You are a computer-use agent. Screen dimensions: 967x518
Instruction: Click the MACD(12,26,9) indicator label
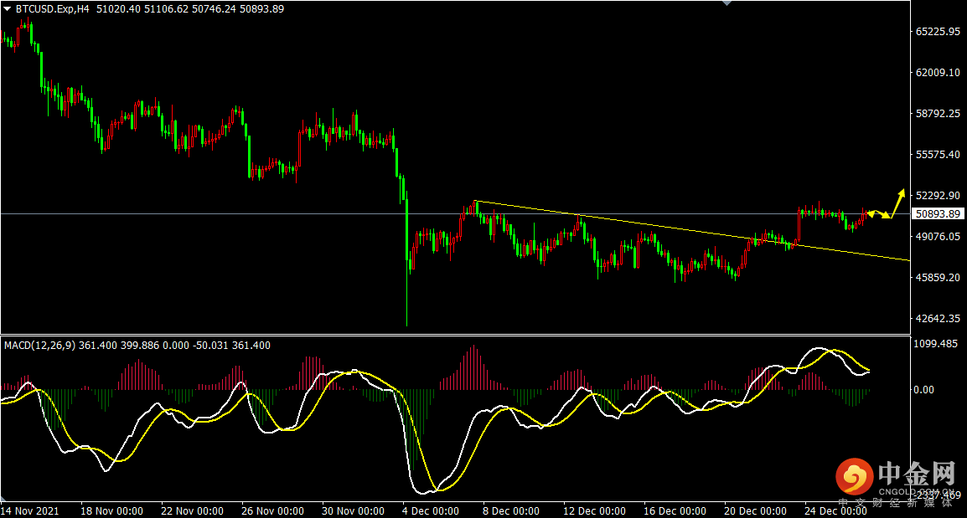[x=39, y=346]
